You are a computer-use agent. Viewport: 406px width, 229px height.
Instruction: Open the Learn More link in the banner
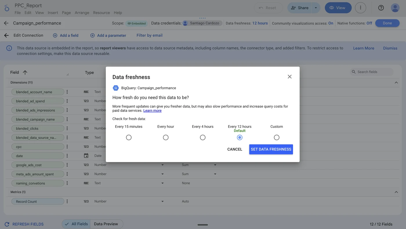(363, 48)
